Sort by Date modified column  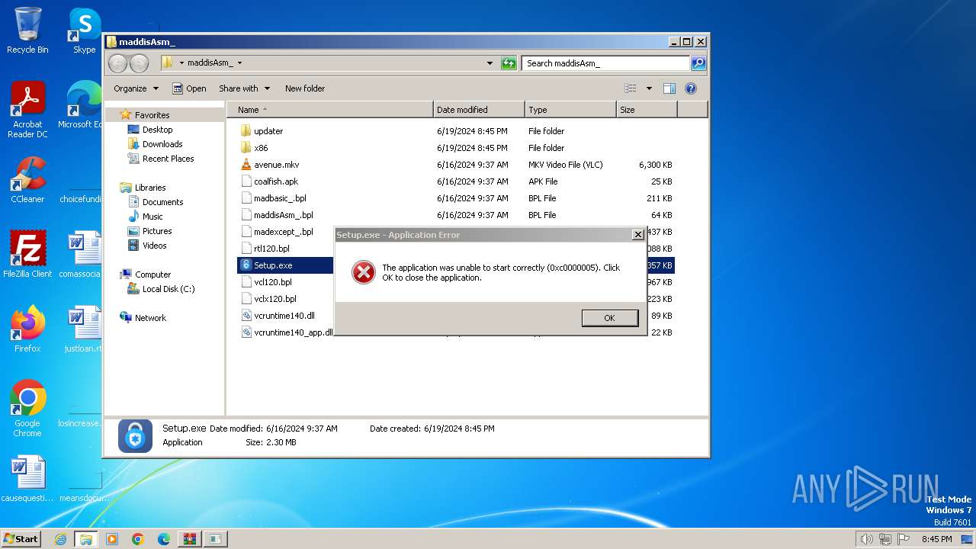pyautogui.click(x=479, y=110)
